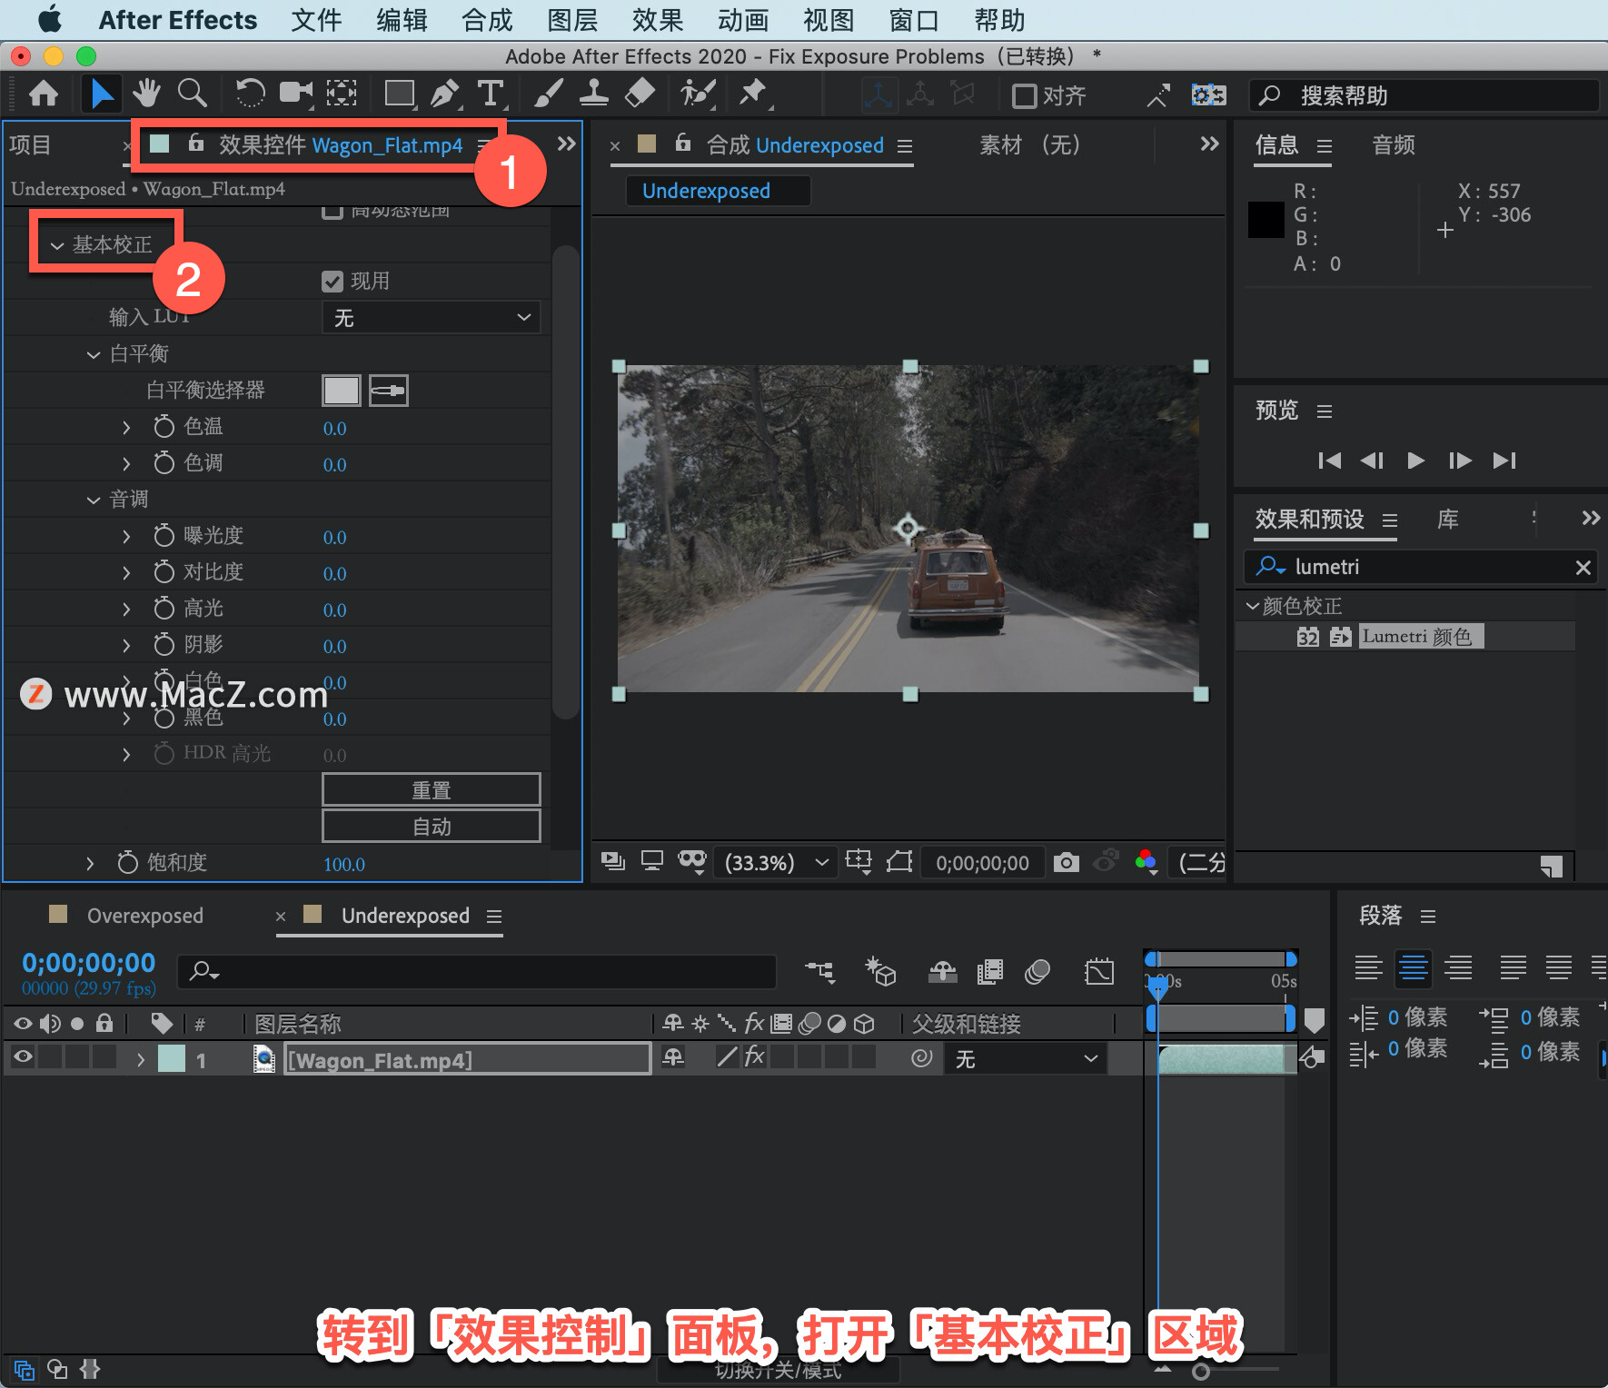Collapse the 基本校正 section
The width and height of the screenshot is (1608, 1388).
click(x=57, y=245)
